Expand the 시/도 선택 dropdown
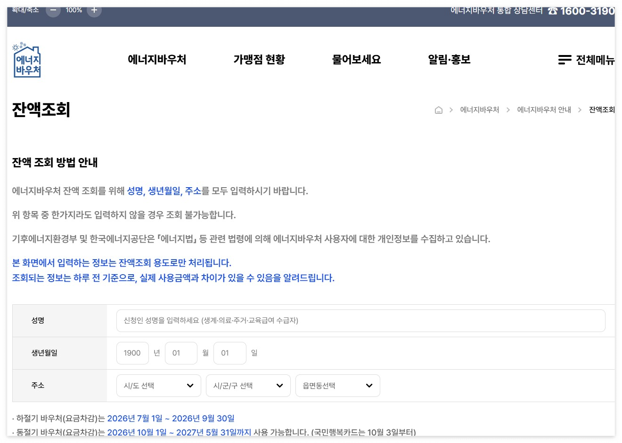 (159, 386)
